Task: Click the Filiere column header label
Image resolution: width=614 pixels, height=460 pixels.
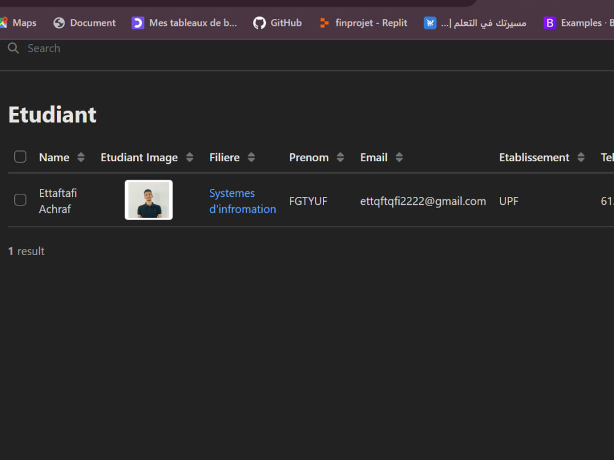Action: [224, 157]
